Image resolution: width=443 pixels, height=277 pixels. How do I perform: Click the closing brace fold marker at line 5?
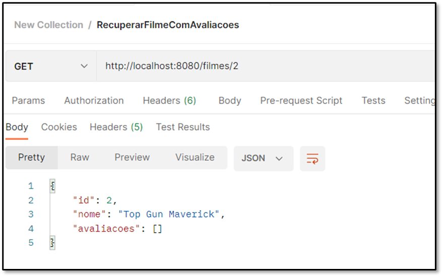coord(52,243)
